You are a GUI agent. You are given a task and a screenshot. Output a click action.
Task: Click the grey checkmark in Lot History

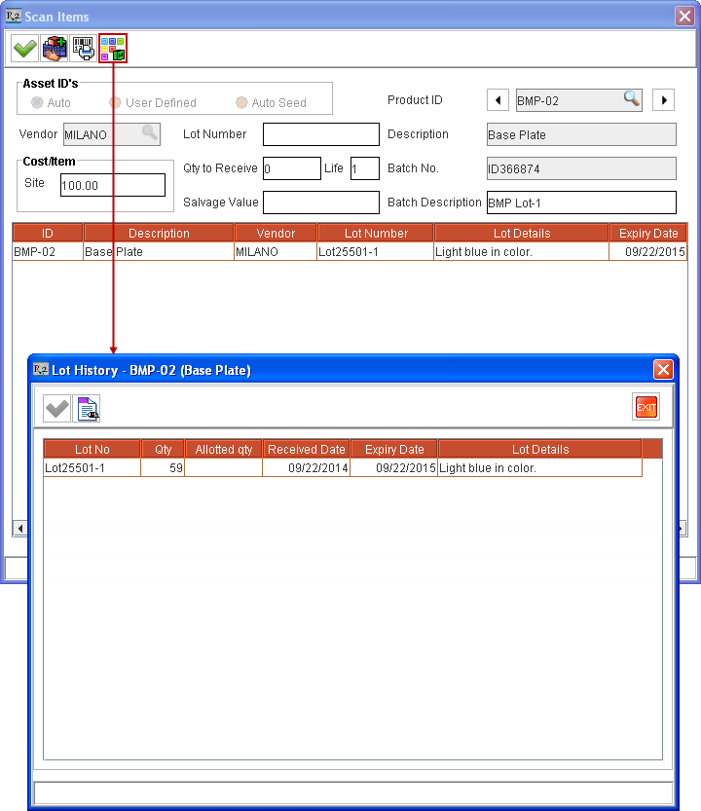57,409
